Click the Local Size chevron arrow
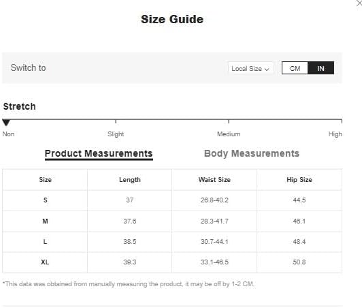 267,69
